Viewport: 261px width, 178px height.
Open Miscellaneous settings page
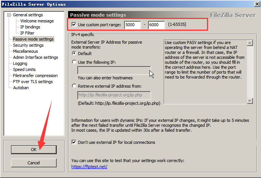(25, 51)
